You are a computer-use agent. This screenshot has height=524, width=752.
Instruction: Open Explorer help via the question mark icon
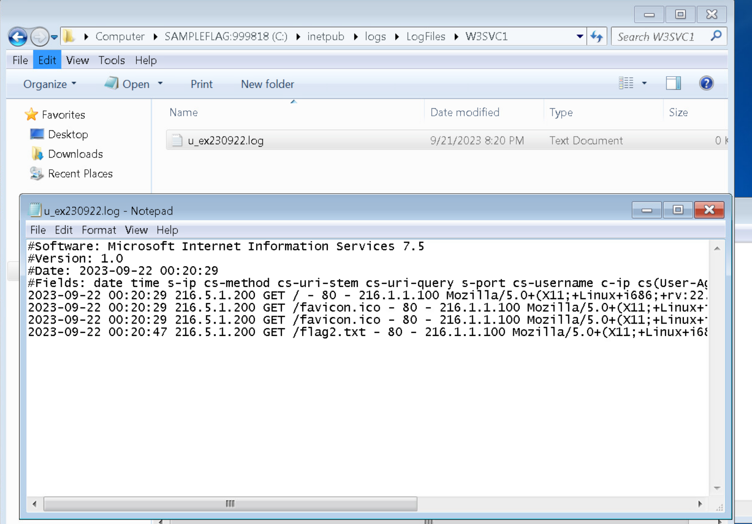click(706, 83)
